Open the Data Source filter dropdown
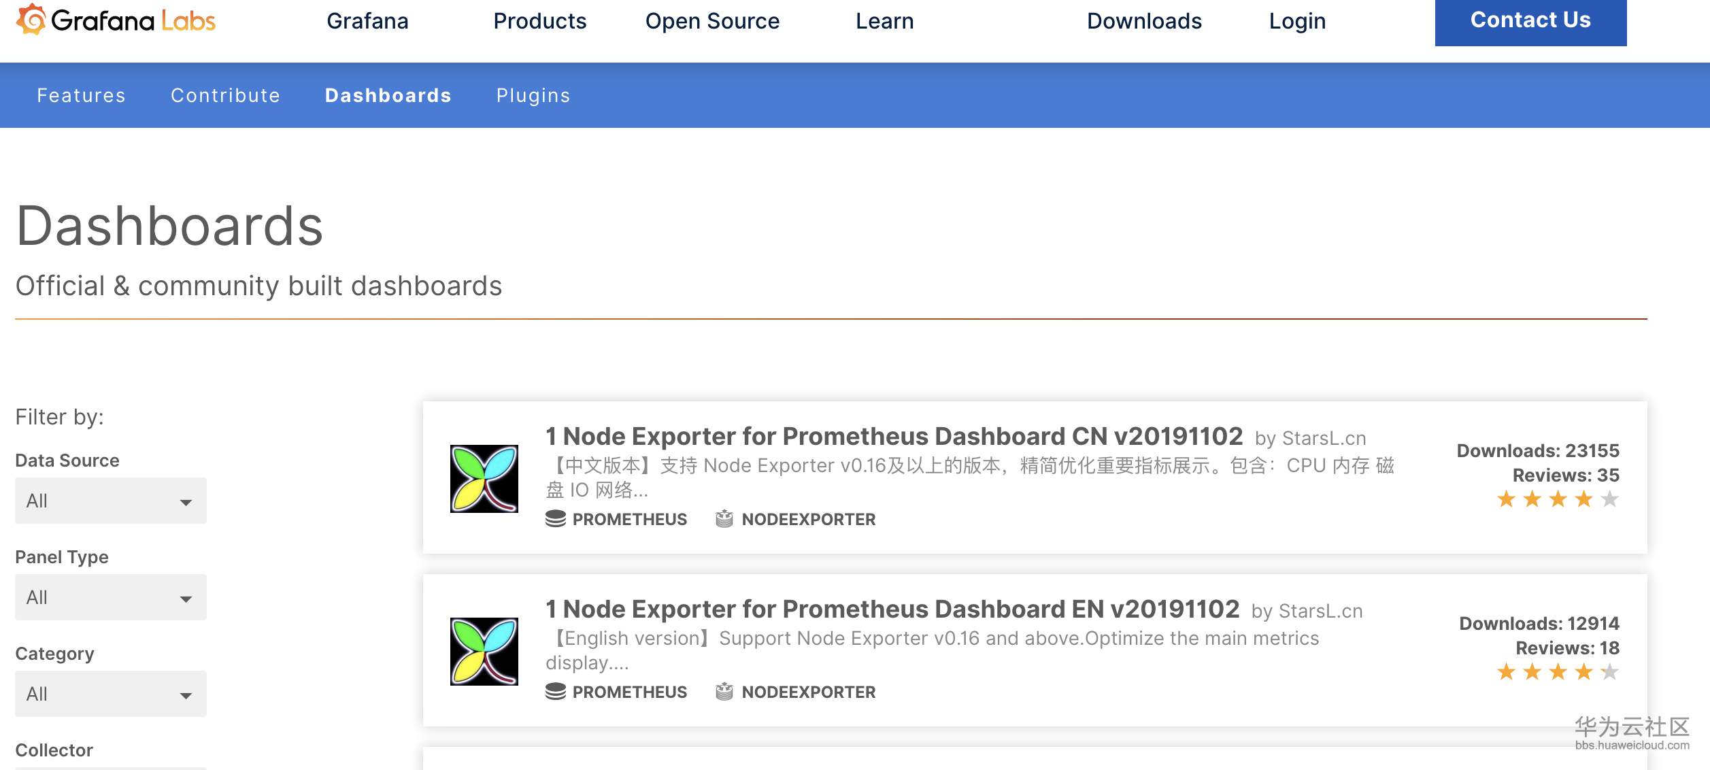The image size is (1710, 770). [110, 501]
